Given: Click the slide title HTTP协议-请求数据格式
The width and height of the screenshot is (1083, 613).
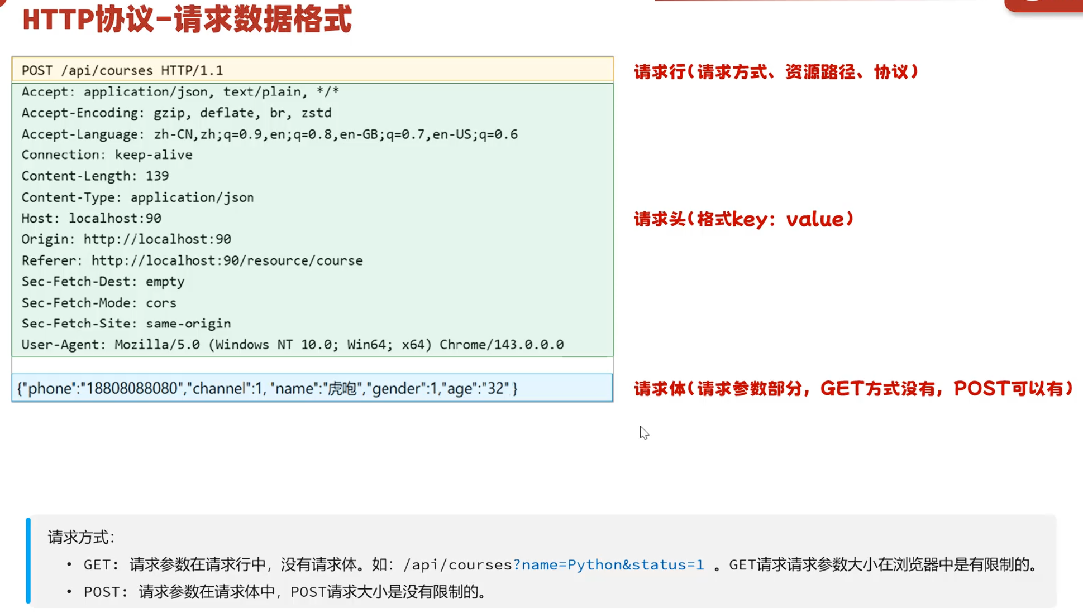Looking at the screenshot, I should click(187, 20).
